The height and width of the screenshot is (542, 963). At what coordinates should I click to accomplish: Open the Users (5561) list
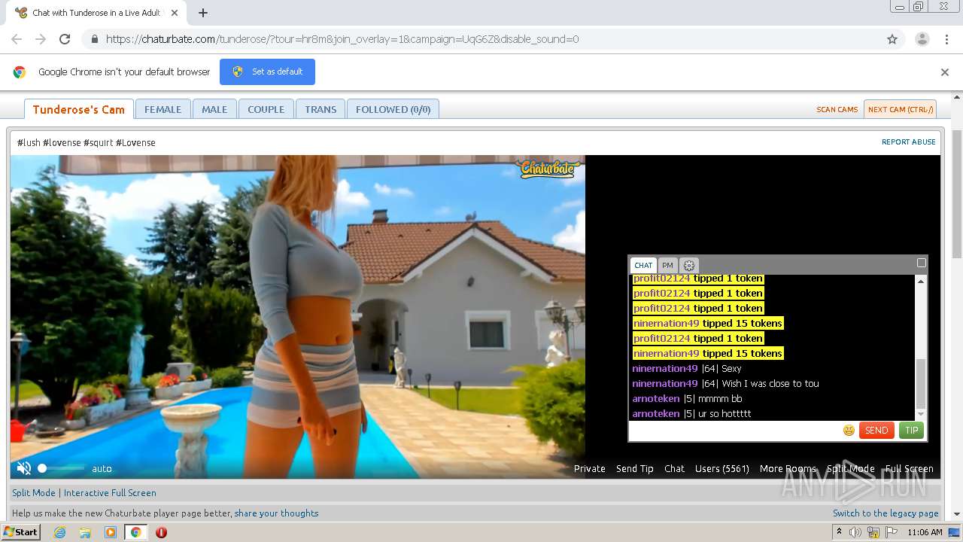click(x=722, y=468)
